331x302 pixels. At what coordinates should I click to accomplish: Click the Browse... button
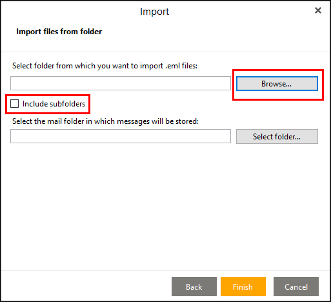tap(277, 84)
